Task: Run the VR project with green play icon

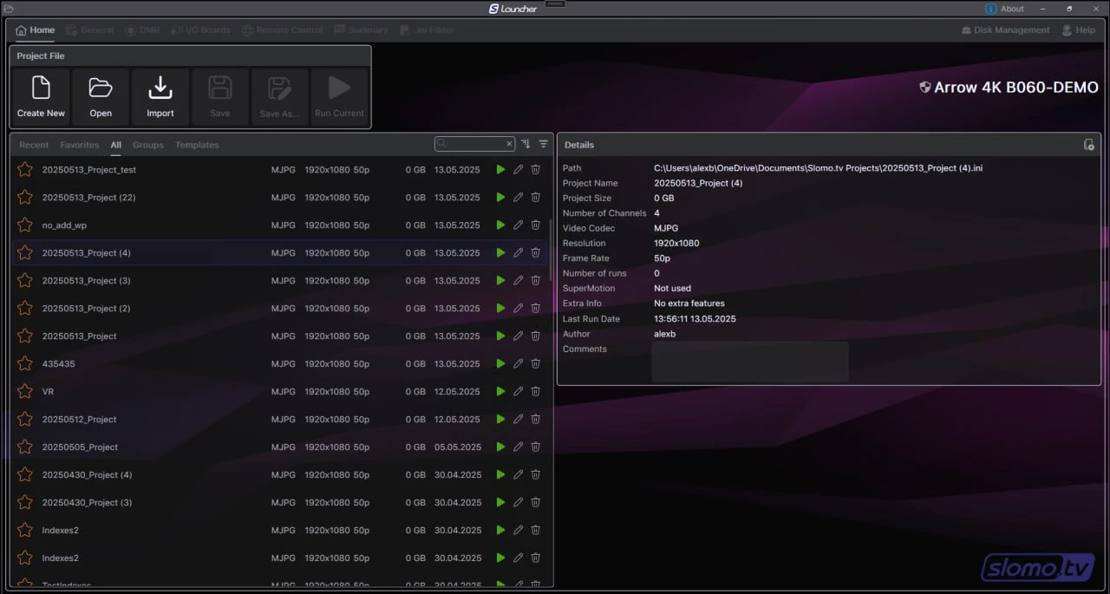Action: (500, 392)
